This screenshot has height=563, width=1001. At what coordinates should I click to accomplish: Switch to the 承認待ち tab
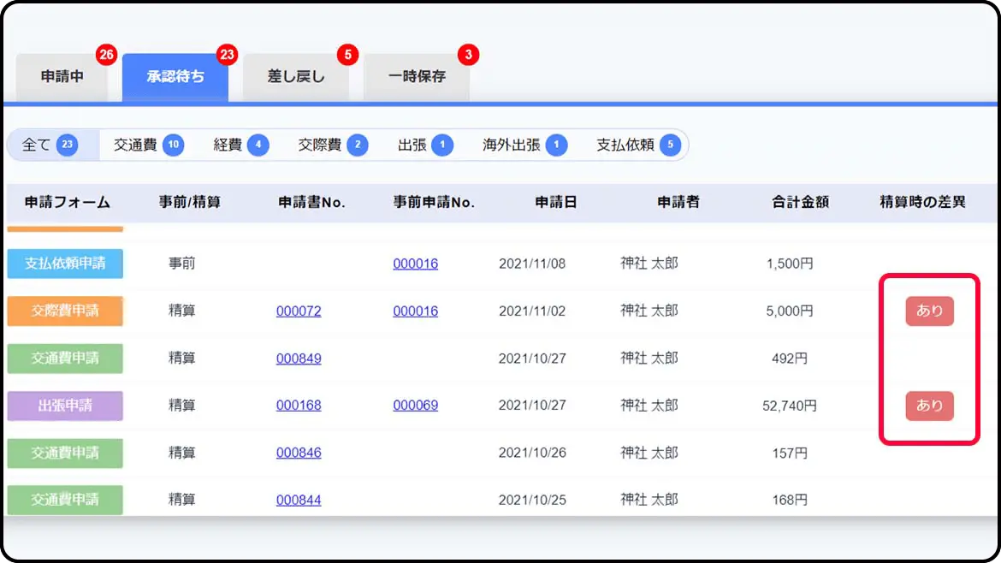pos(175,77)
